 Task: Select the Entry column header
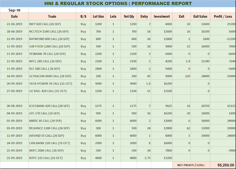[144, 17]
